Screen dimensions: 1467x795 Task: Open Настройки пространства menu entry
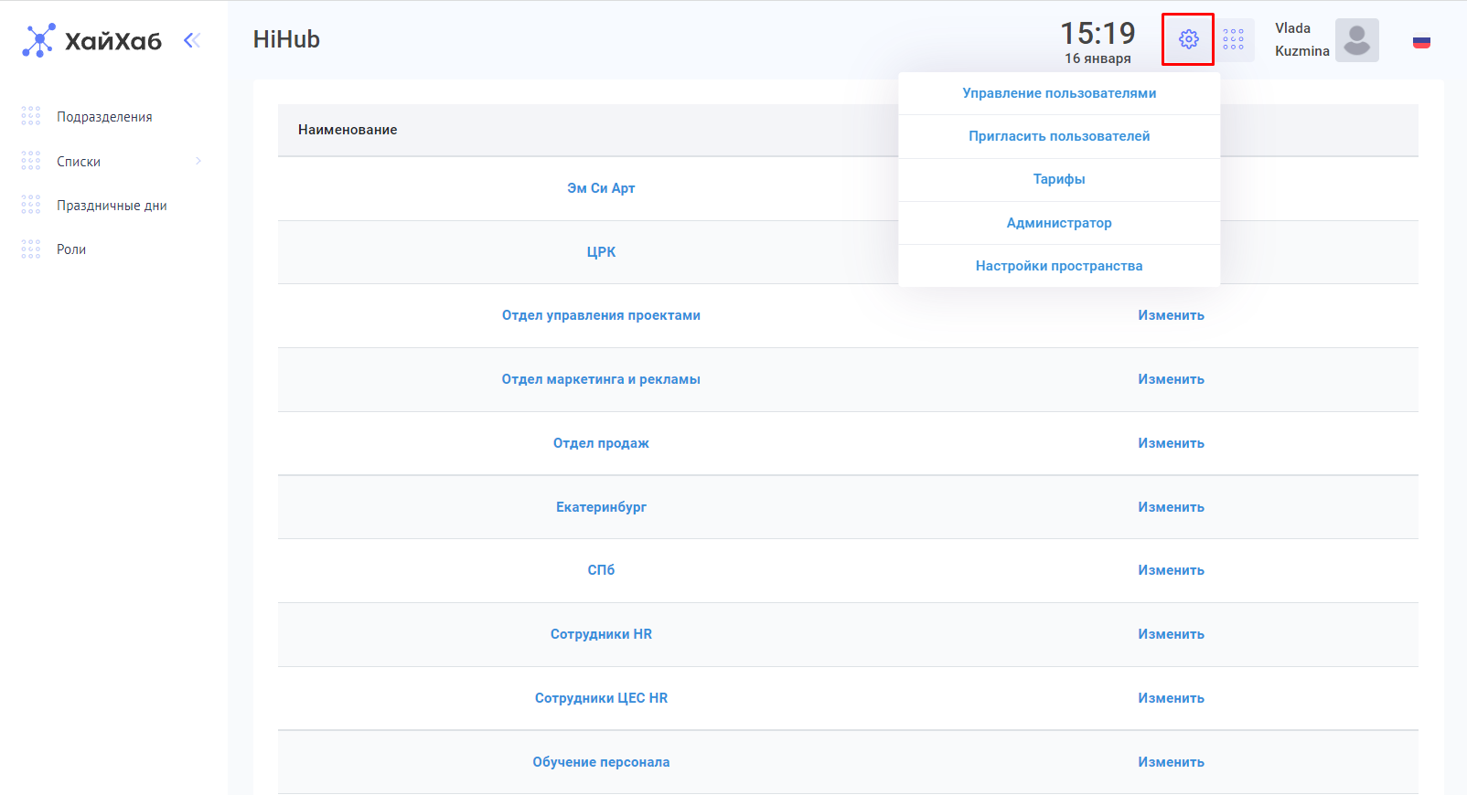(x=1059, y=266)
